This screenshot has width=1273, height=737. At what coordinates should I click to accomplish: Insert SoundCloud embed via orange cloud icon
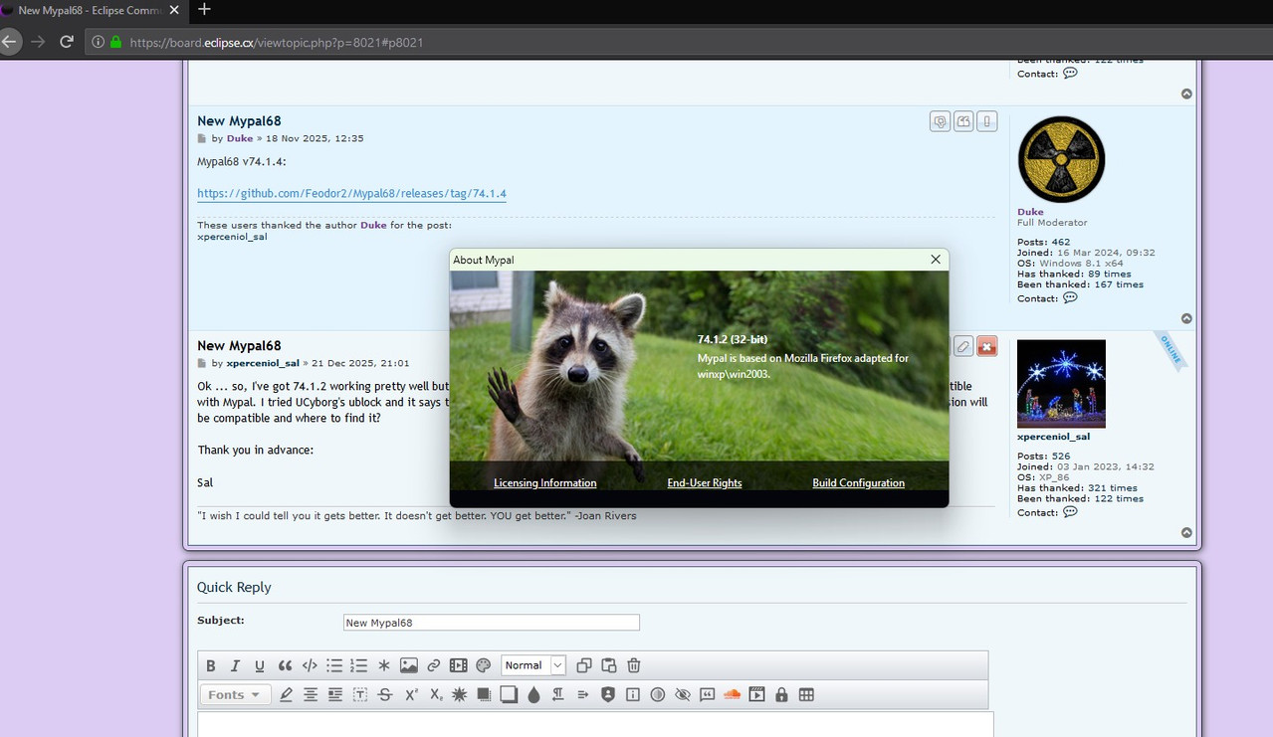(732, 694)
